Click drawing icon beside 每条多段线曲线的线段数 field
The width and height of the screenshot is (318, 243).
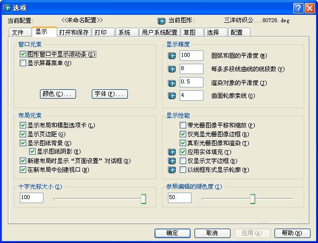click(x=172, y=69)
